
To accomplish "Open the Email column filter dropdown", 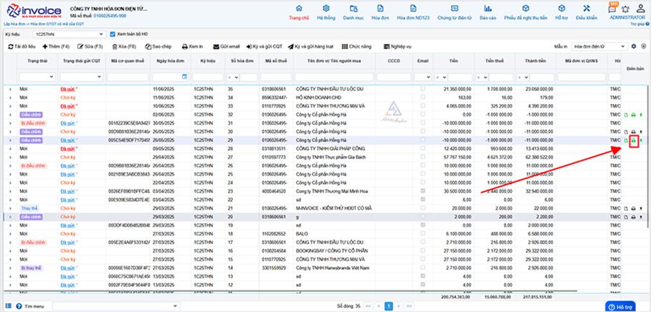I will coord(422,77).
